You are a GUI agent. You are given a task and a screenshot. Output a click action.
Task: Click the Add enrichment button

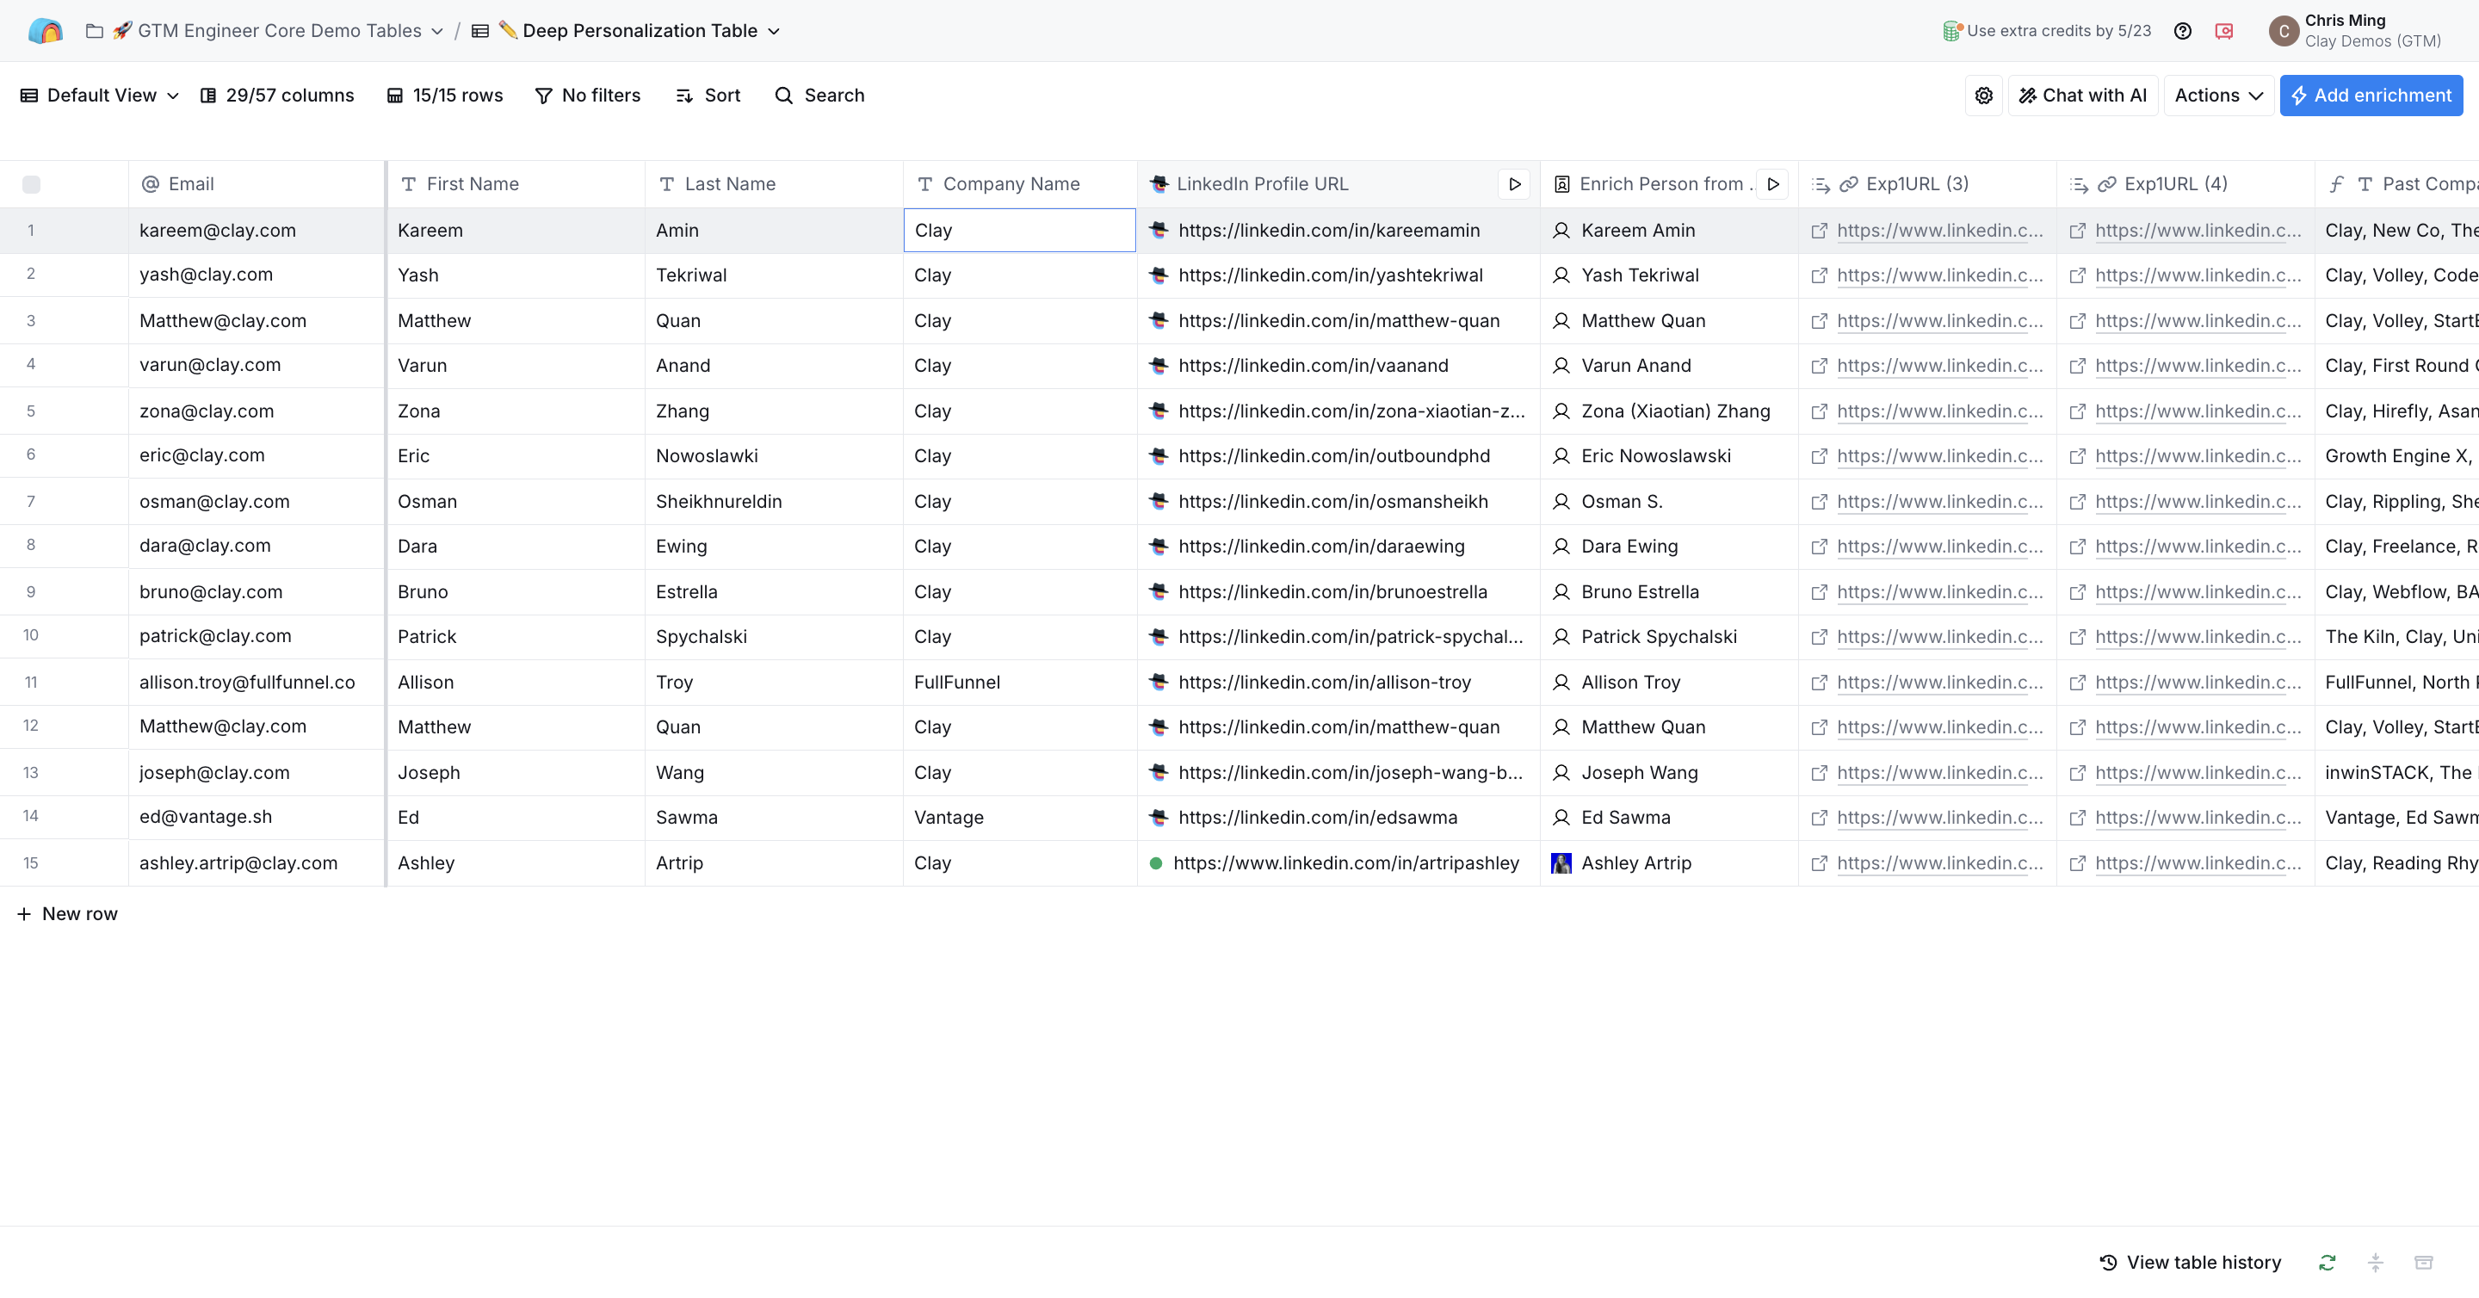point(2371,96)
